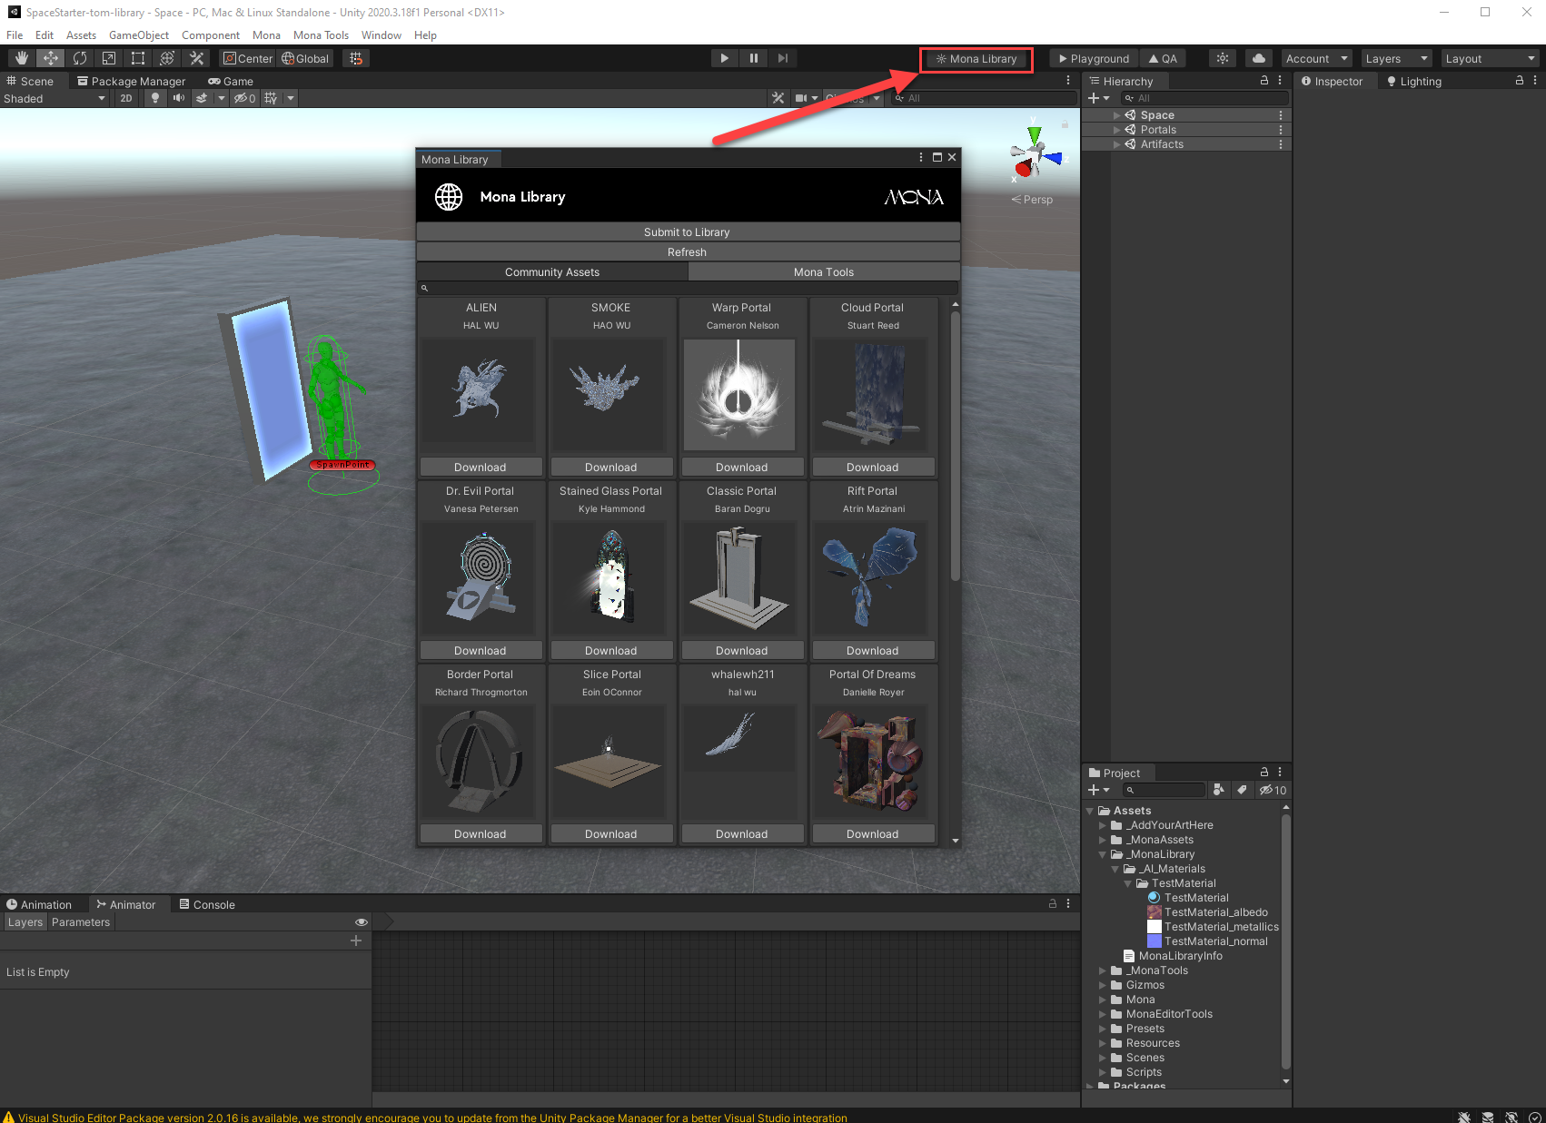The width and height of the screenshot is (1546, 1123).
Task: Select Mona Tools tab in library
Action: pos(824,271)
